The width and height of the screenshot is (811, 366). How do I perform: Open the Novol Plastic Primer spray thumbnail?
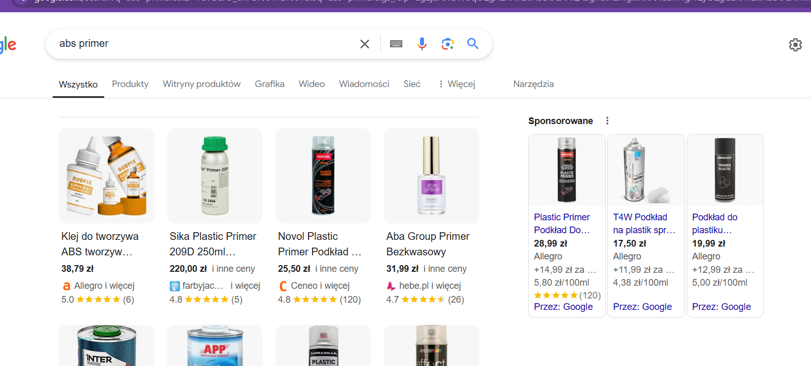pos(323,176)
